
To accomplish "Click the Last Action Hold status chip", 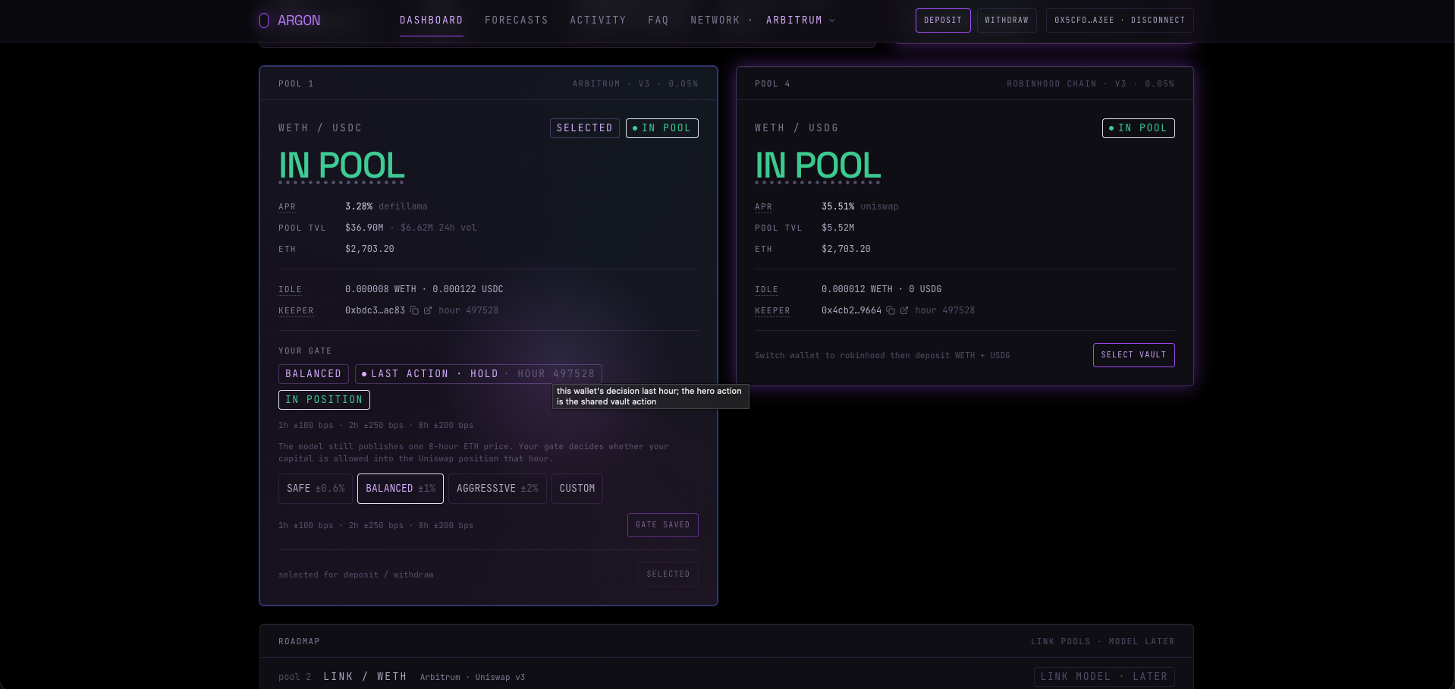I will pyautogui.click(x=479, y=374).
